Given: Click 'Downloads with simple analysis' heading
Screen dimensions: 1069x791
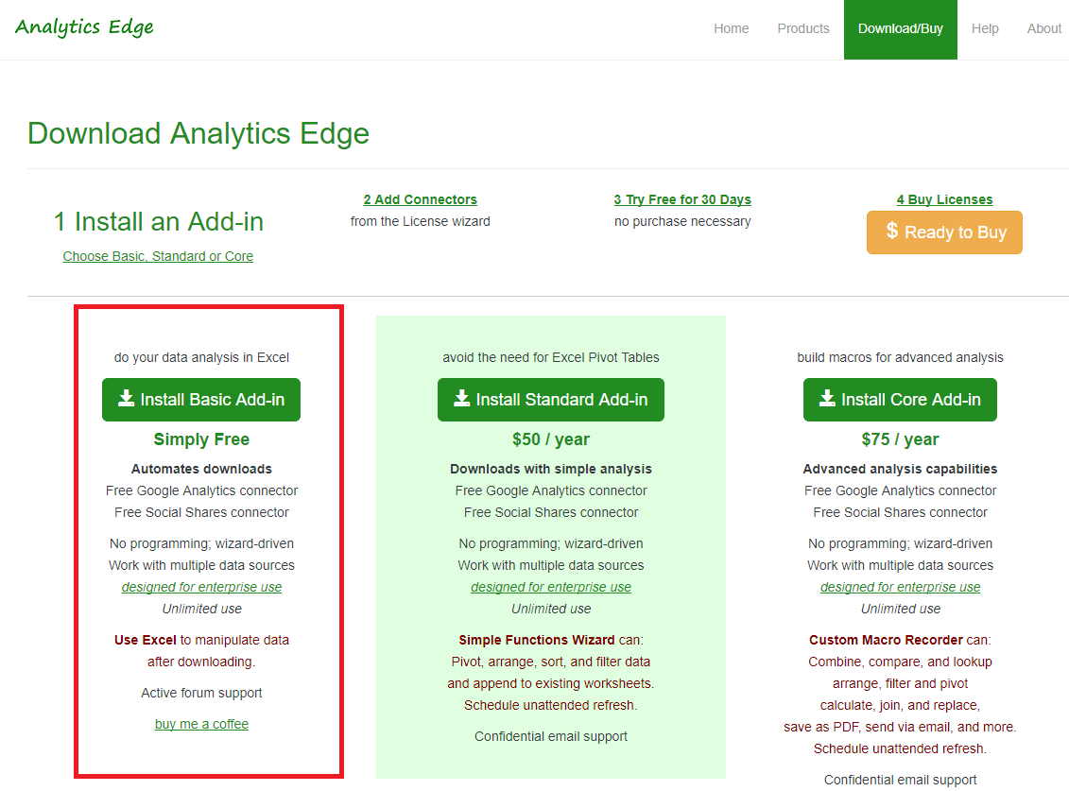Looking at the screenshot, I should pos(551,469).
